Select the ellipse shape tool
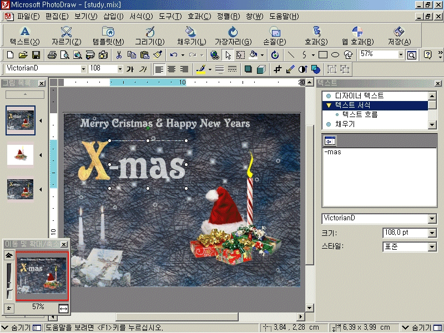This screenshot has height=333, width=444. pyautogui.click(x=335, y=54)
